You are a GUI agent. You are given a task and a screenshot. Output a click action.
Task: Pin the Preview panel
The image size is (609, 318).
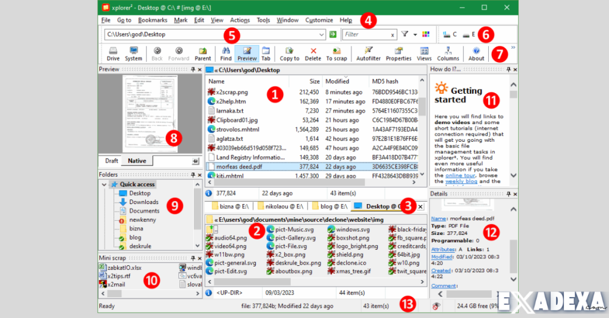tap(193, 69)
